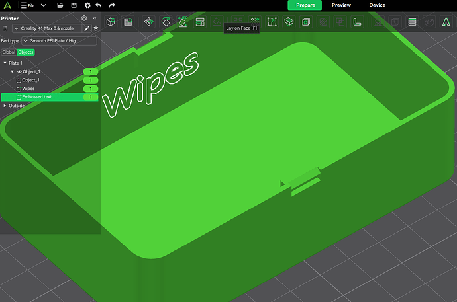This screenshot has width=457, height=302.
Task: Switch to the Device tab
Action: click(377, 5)
